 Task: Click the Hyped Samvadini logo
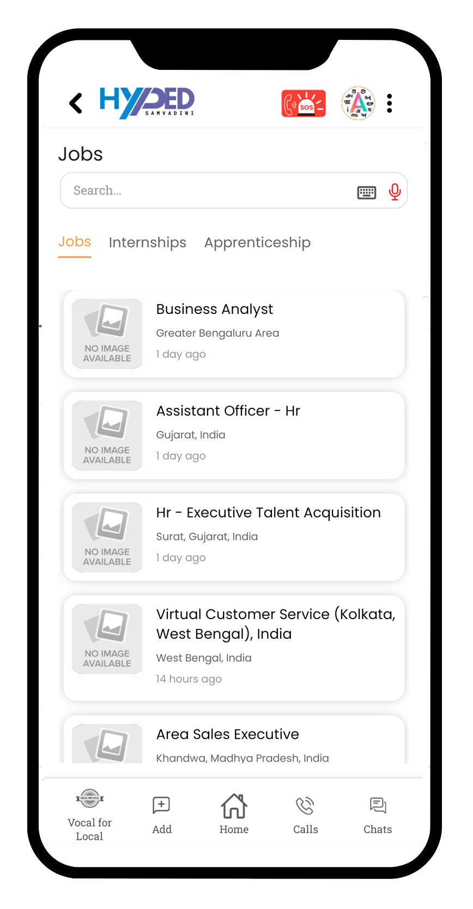pos(147,103)
